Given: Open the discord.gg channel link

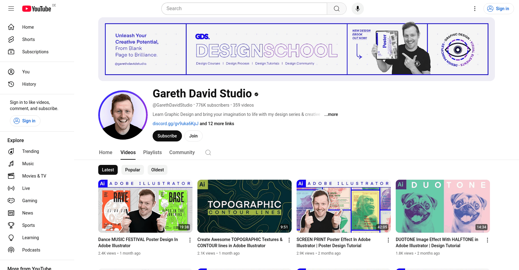Looking at the screenshot, I should [x=175, y=124].
